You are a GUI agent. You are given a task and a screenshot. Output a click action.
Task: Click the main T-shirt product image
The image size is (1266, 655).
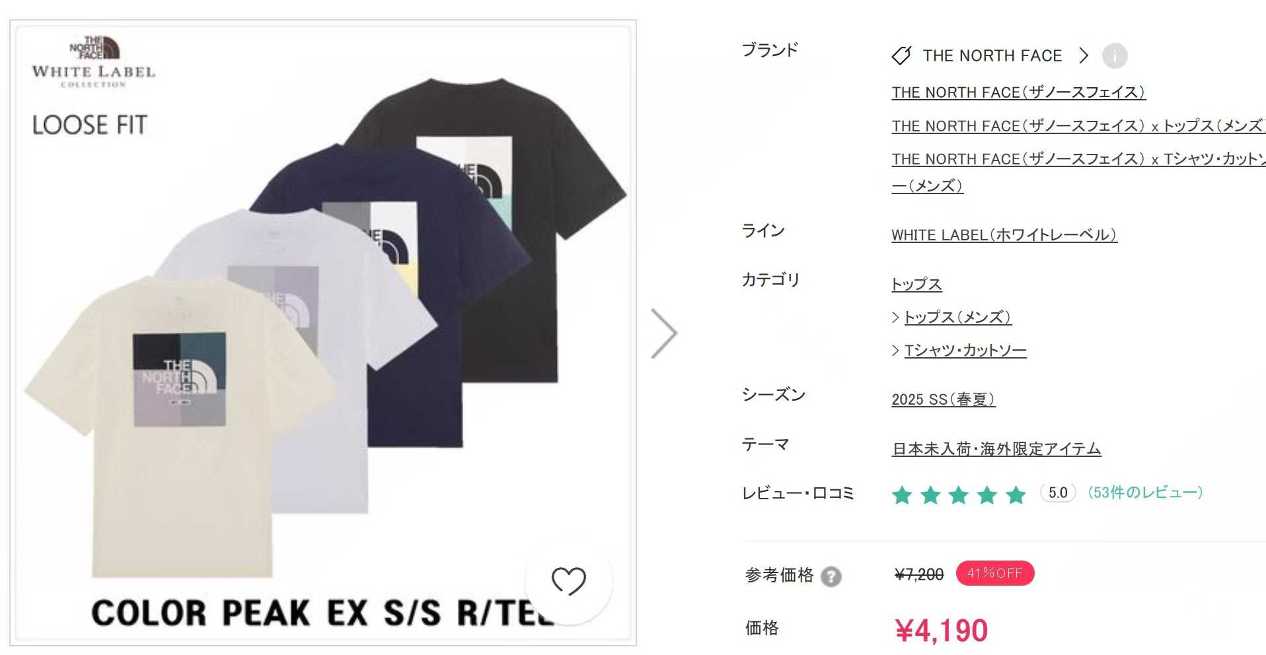coord(323,333)
